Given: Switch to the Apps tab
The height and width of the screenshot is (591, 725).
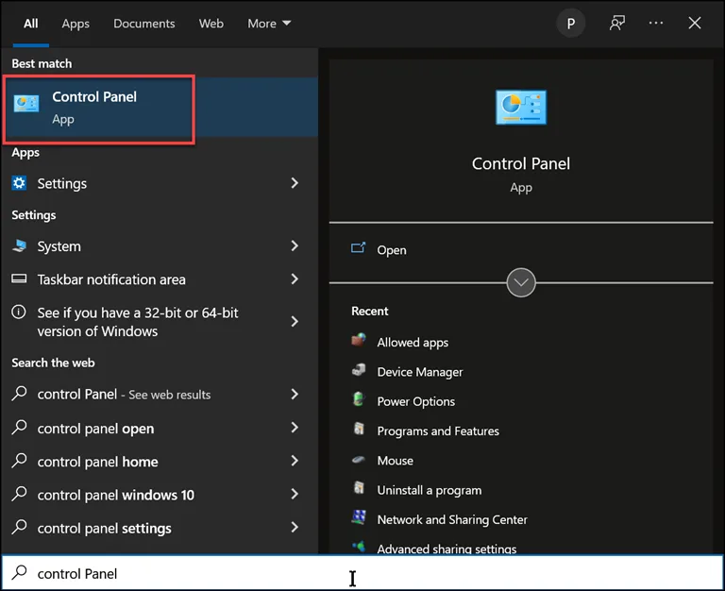Looking at the screenshot, I should coord(76,24).
